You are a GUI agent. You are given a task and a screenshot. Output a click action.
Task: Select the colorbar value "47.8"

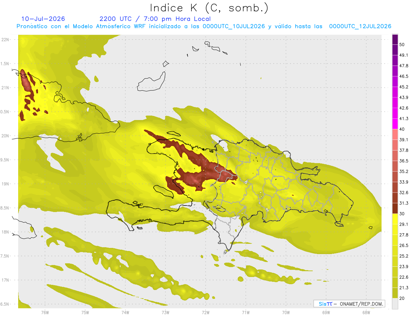(404, 66)
